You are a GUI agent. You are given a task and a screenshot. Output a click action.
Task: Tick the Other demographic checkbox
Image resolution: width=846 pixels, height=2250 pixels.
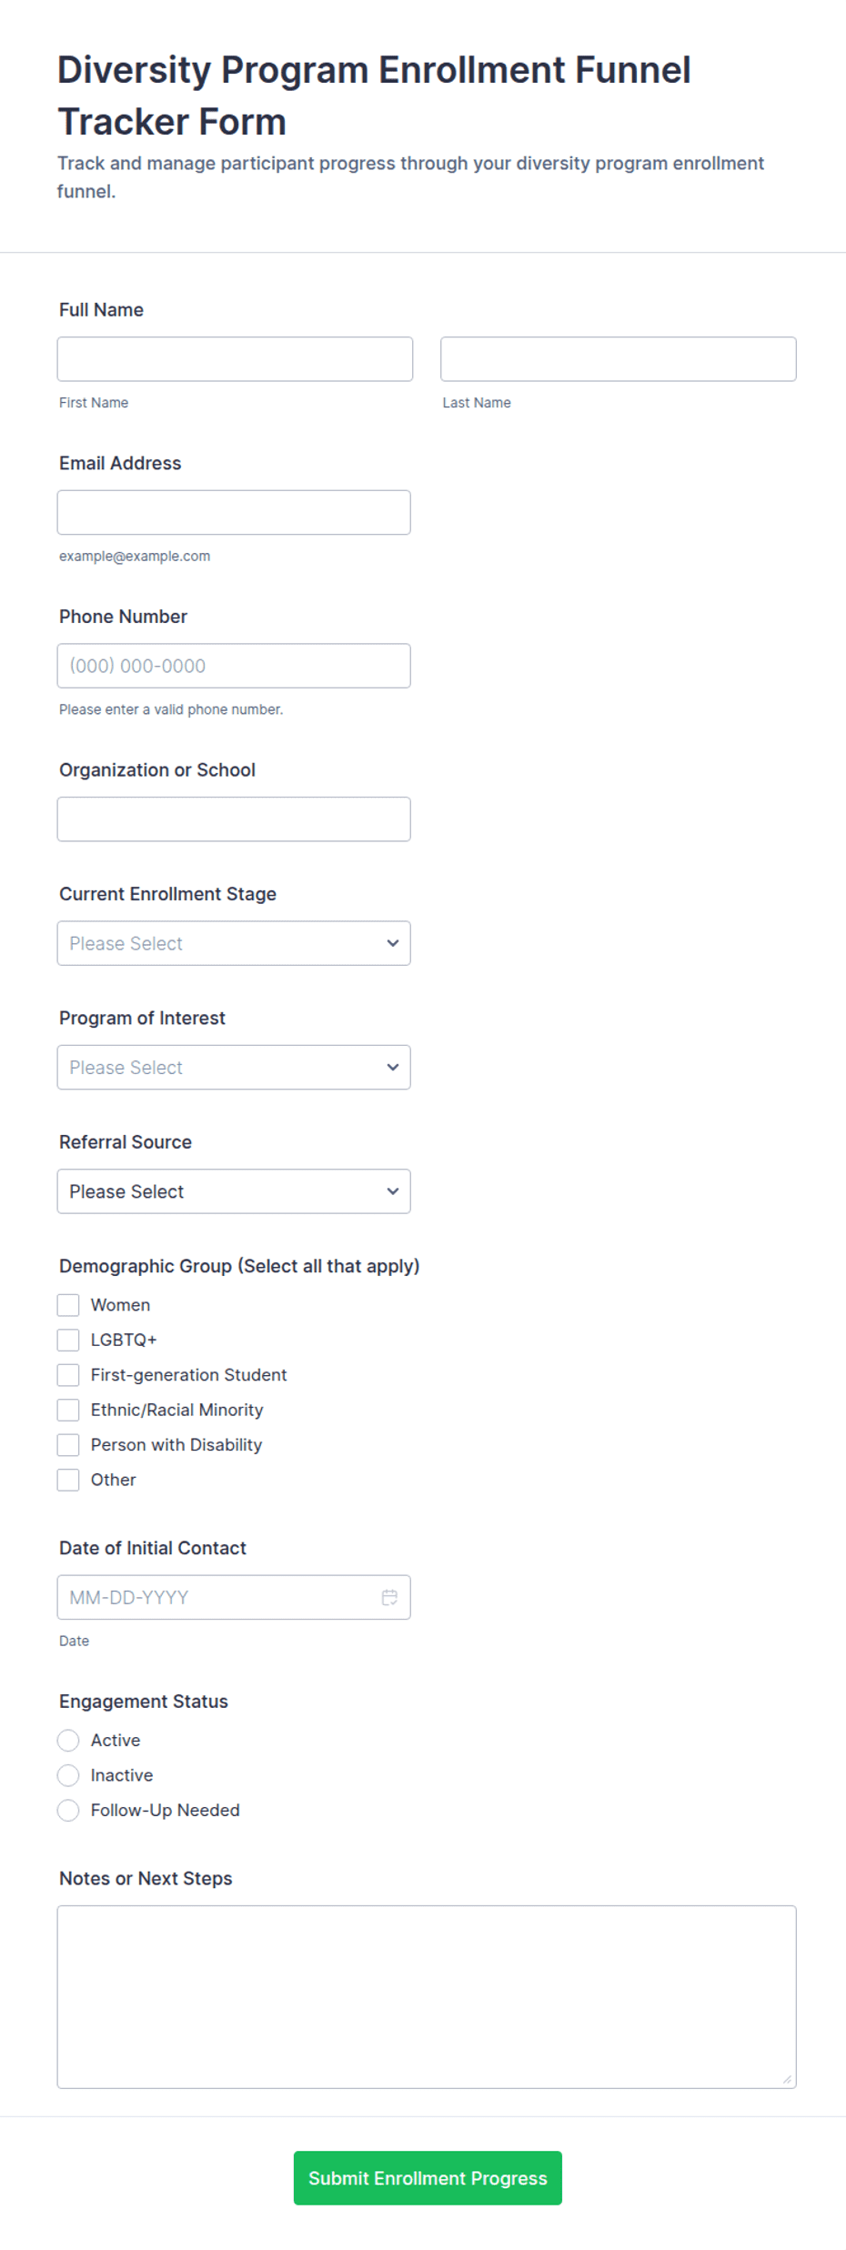click(68, 1480)
